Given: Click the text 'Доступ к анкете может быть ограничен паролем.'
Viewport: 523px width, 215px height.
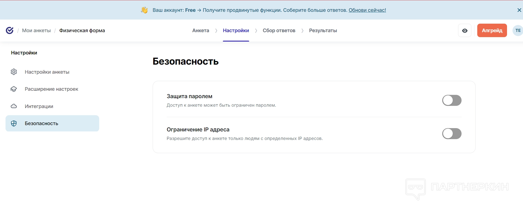Looking at the screenshot, I should 221,105.
